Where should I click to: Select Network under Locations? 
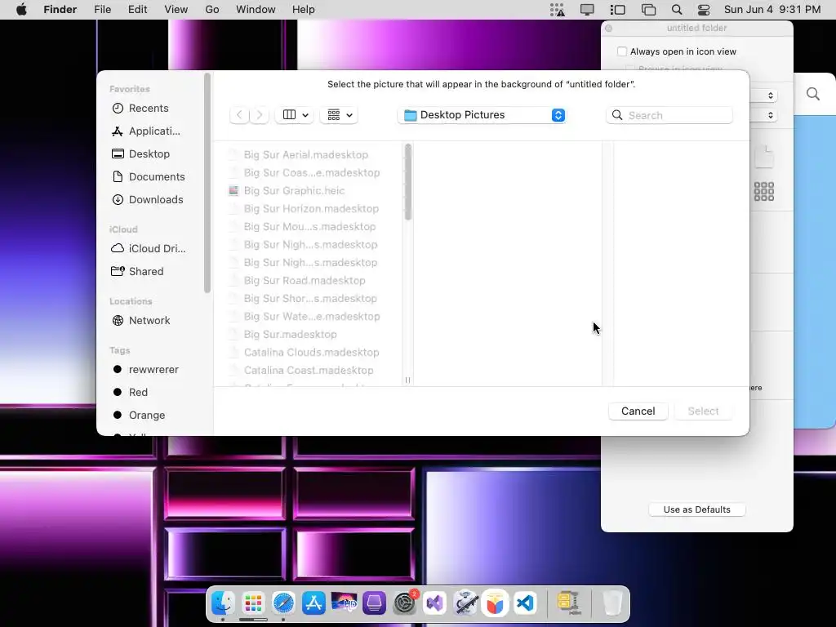click(140, 321)
